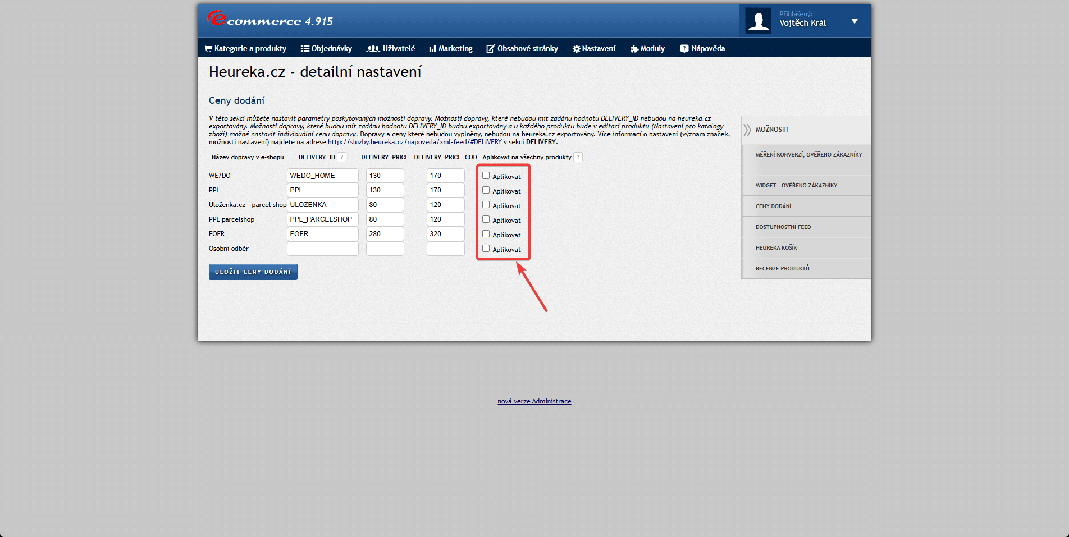Viewport: 1069px width, 537px height.
Task: Tick Aplikovat checkbox for Osobní odběr
Action: [x=486, y=249]
